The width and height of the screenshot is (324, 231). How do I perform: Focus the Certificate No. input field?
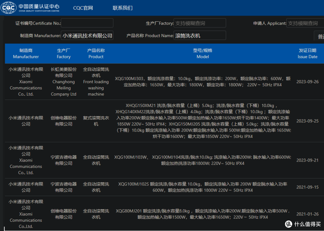(x=87, y=23)
